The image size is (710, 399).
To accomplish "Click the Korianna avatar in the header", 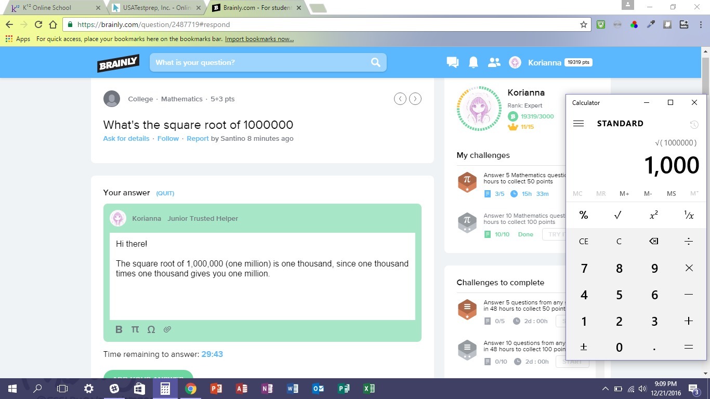I will click(x=515, y=62).
